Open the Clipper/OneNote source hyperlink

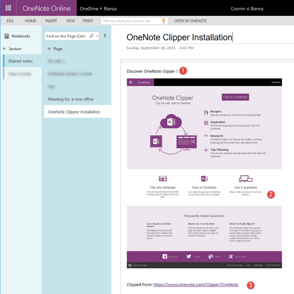point(196,285)
